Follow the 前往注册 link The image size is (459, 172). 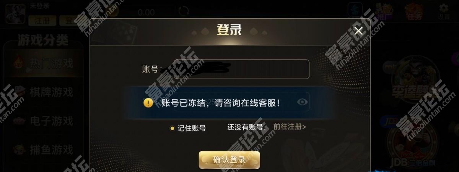(x=290, y=127)
